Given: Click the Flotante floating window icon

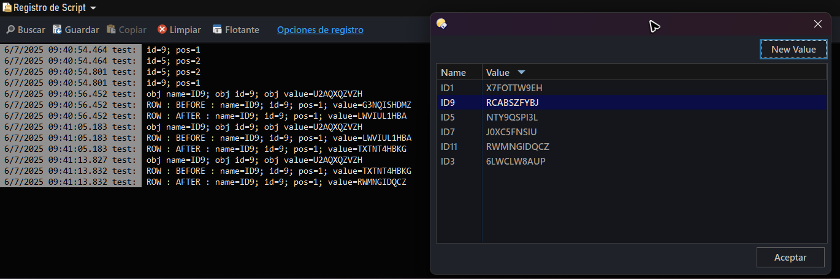Looking at the screenshot, I should tap(217, 29).
